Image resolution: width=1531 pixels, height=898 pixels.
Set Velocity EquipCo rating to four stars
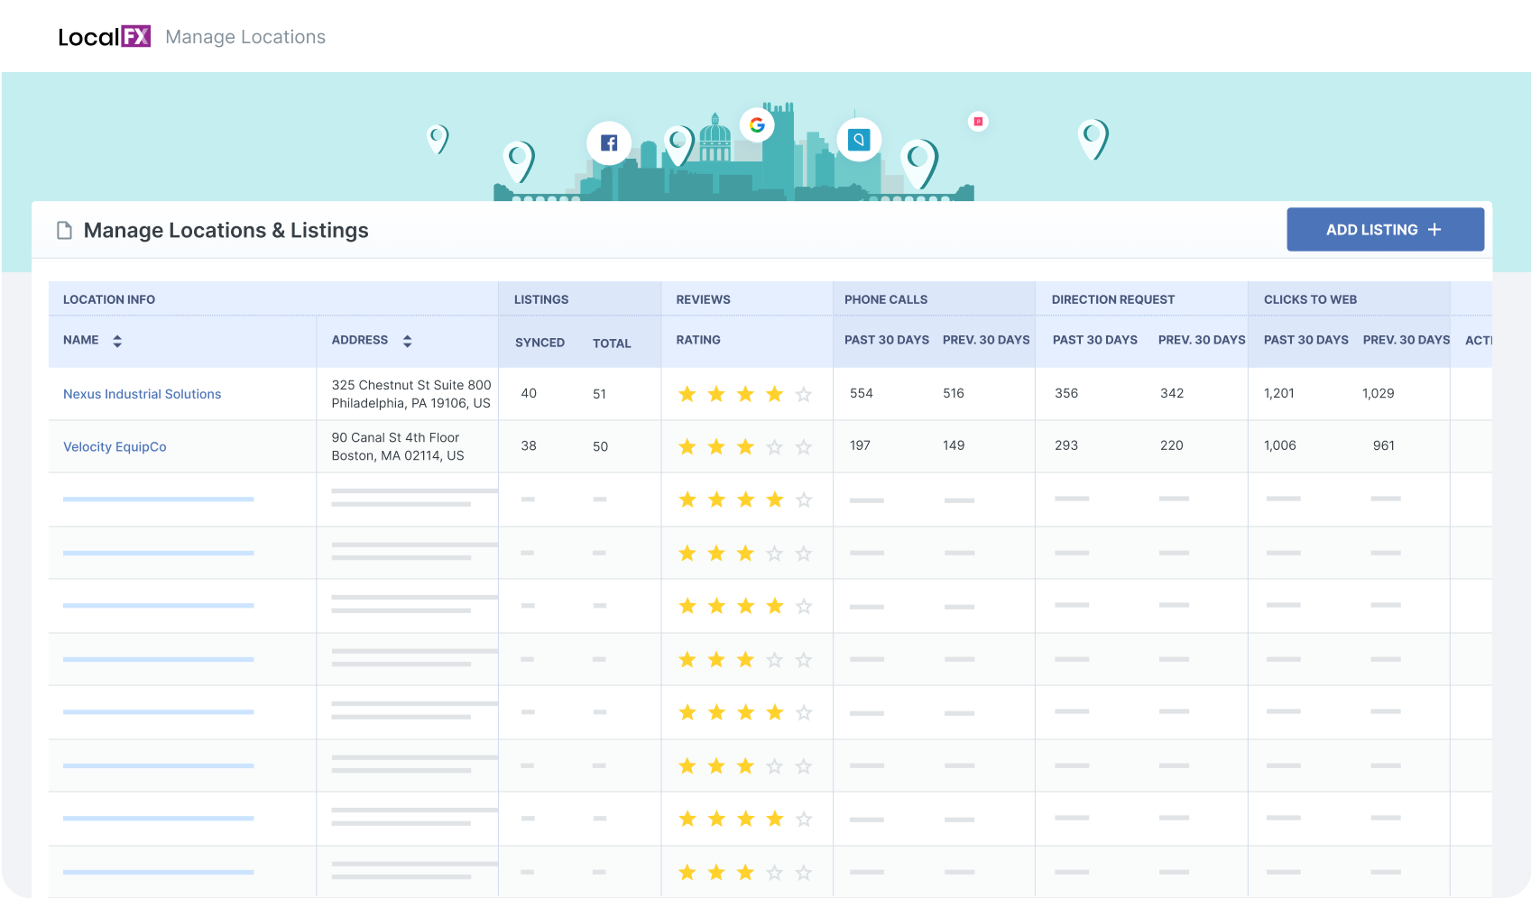pos(774,445)
